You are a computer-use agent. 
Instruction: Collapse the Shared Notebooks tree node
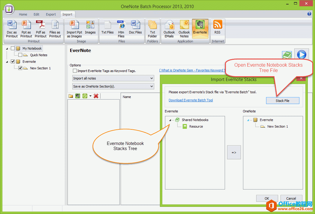click(170, 120)
